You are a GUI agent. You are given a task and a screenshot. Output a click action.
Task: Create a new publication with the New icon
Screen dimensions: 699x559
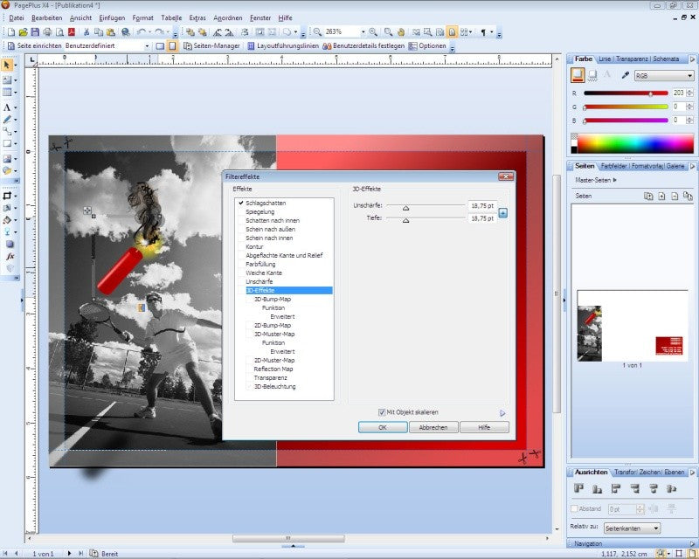pos(11,32)
